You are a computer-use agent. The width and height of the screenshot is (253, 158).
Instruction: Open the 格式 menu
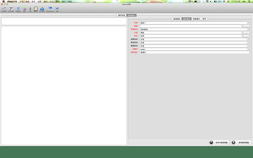[33, 1]
